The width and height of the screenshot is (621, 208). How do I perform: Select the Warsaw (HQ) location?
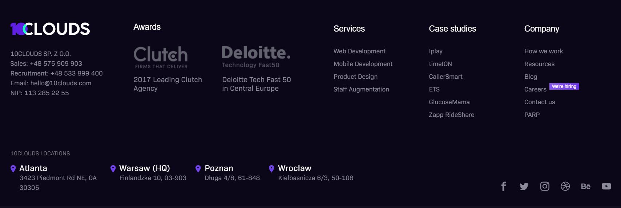pyautogui.click(x=144, y=168)
